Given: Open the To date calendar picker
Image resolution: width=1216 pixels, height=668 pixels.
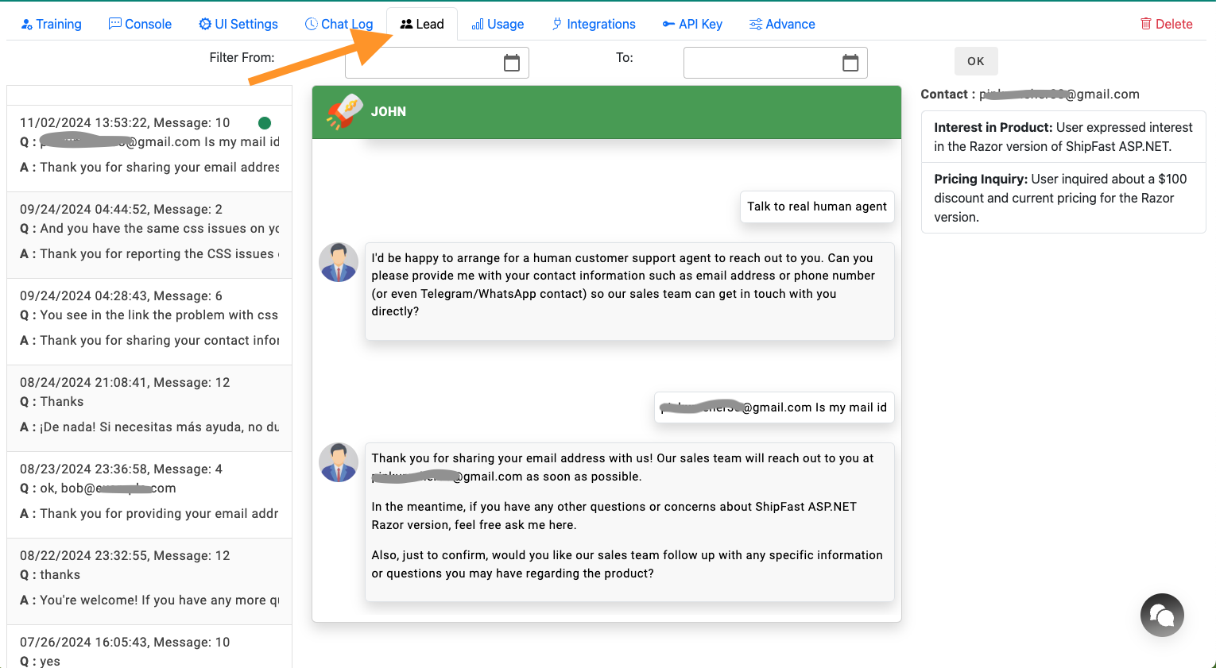Looking at the screenshot, I should tap(851, 61).
